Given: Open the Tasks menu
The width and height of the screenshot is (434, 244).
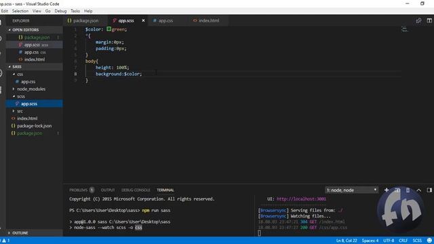Looking at the screenshot, I should pyautogui.click(x=75, y=11).
